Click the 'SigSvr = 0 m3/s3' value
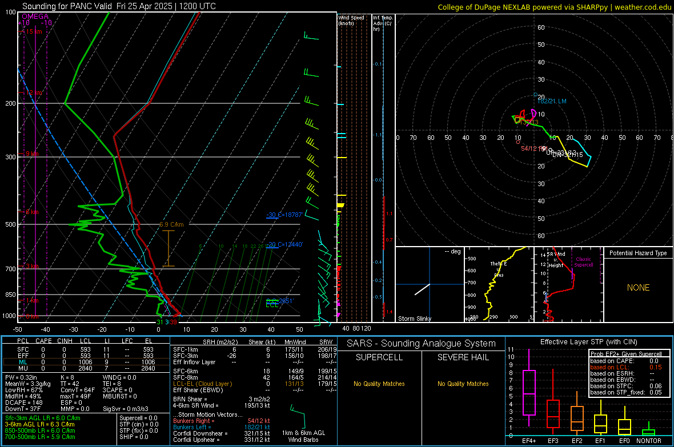Screen dimensions: 674x447 (x=126, y=409)
